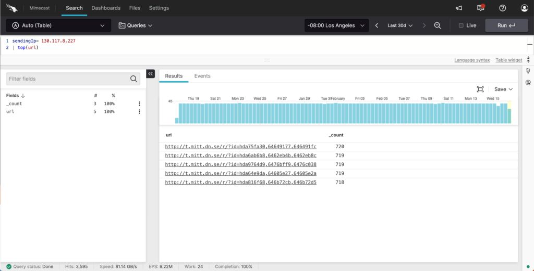Open the Save dropdown menu
534x271 pixels.
tap(503, 89)
